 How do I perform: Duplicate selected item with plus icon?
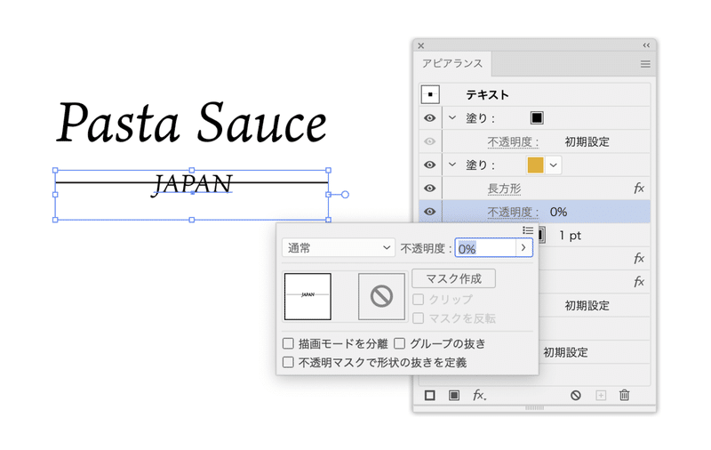[601, 396]
